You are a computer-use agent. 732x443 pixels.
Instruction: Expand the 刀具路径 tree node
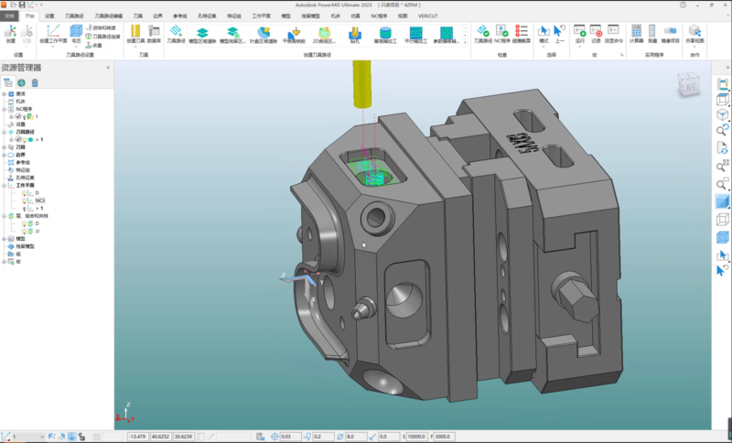coord(5,132)
